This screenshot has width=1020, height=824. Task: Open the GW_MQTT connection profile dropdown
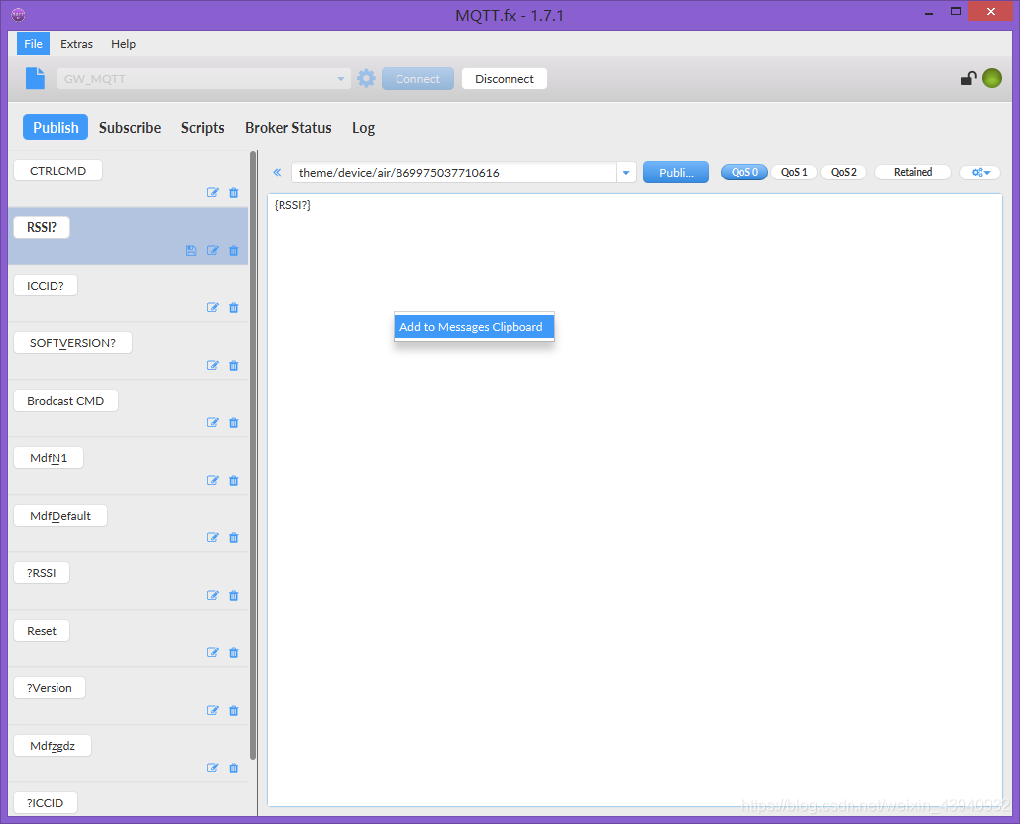(204, 78)
